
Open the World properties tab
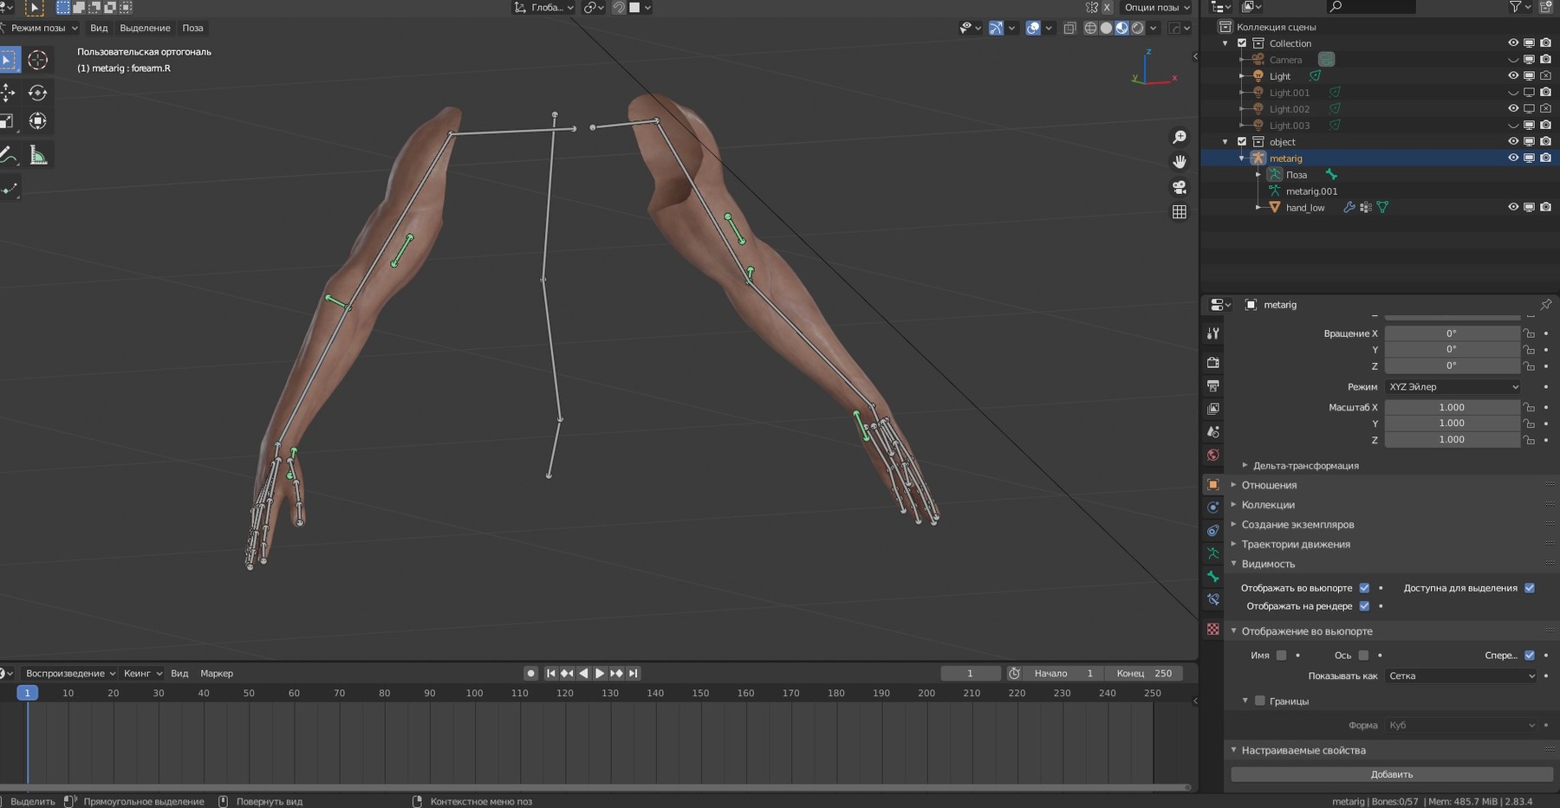pos(1212,455)
